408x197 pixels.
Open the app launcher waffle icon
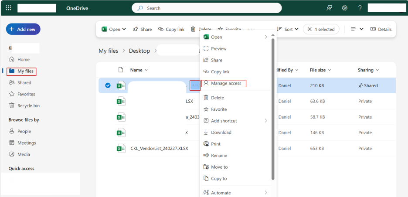(x=8, y=8)
